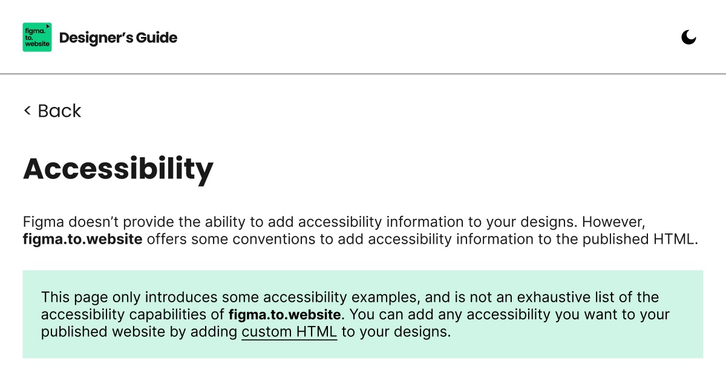Viewport: 726px width, 381px height.
Task: Click figma.to.website inside the green note box
Action: (x=284, y=314)
